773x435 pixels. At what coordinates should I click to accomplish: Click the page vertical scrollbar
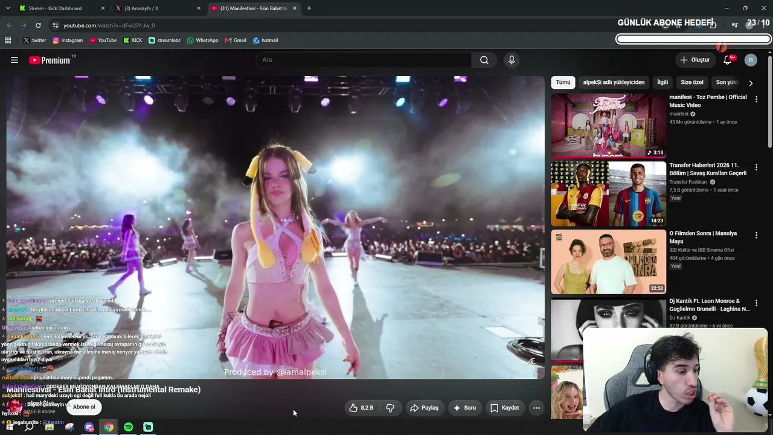[769, 102]
